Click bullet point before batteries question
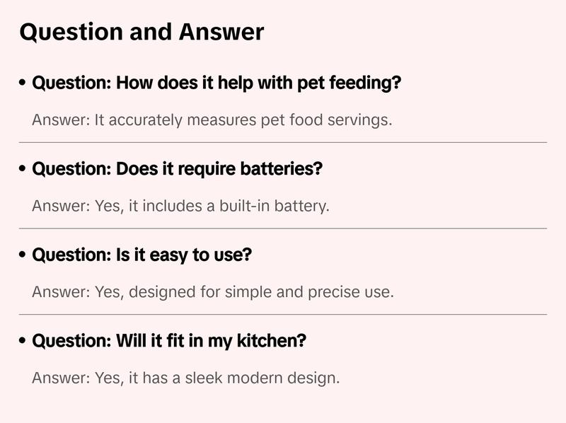This screenshot has width=566, height=423. coord(23,170)
